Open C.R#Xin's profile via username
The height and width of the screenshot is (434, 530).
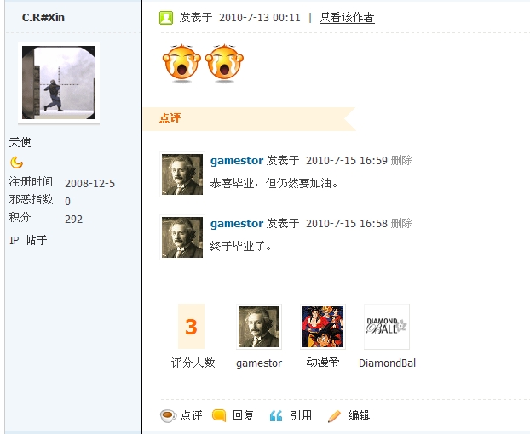pyautogui.click(x=43, y=18)
